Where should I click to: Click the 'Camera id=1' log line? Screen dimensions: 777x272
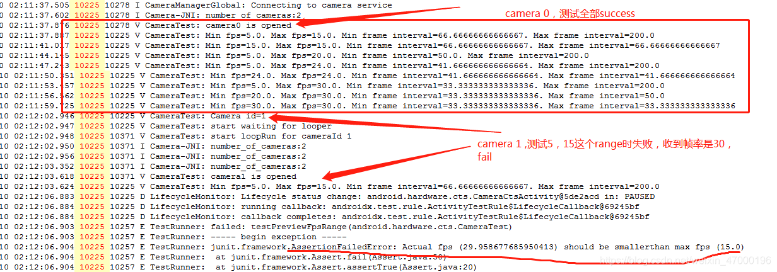[x=133, y=116]
